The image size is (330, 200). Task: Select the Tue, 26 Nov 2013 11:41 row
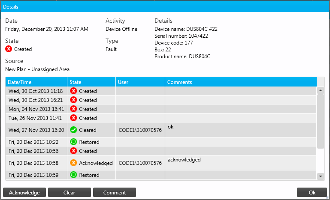click(36, 118)
